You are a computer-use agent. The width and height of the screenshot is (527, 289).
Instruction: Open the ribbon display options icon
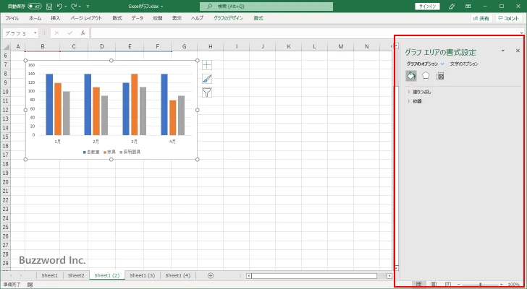468,7
